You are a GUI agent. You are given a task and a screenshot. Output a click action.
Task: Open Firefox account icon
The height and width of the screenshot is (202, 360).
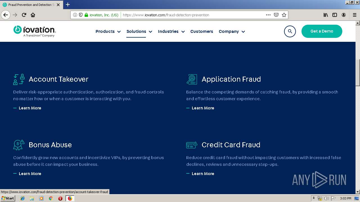tap(344, 15)
